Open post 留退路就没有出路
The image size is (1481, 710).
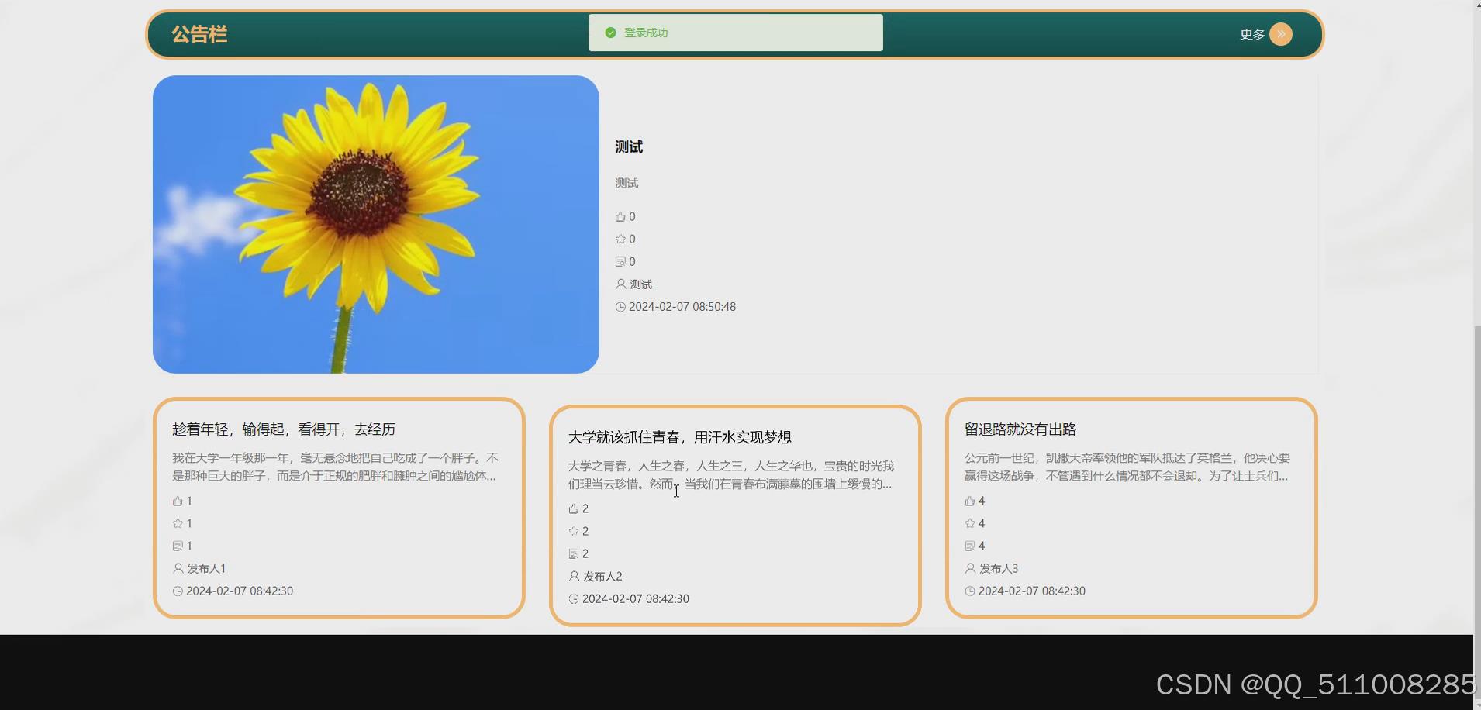(1020, 429)
